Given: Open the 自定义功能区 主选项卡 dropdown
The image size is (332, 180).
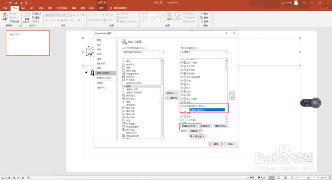Looking at the screenshot, I should pos(204,52).
